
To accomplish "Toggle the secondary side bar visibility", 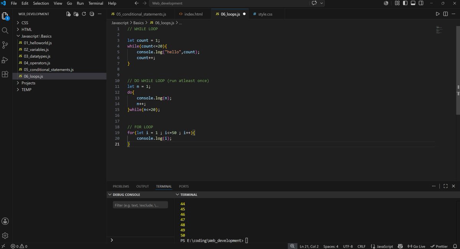I will pos(421,3).
